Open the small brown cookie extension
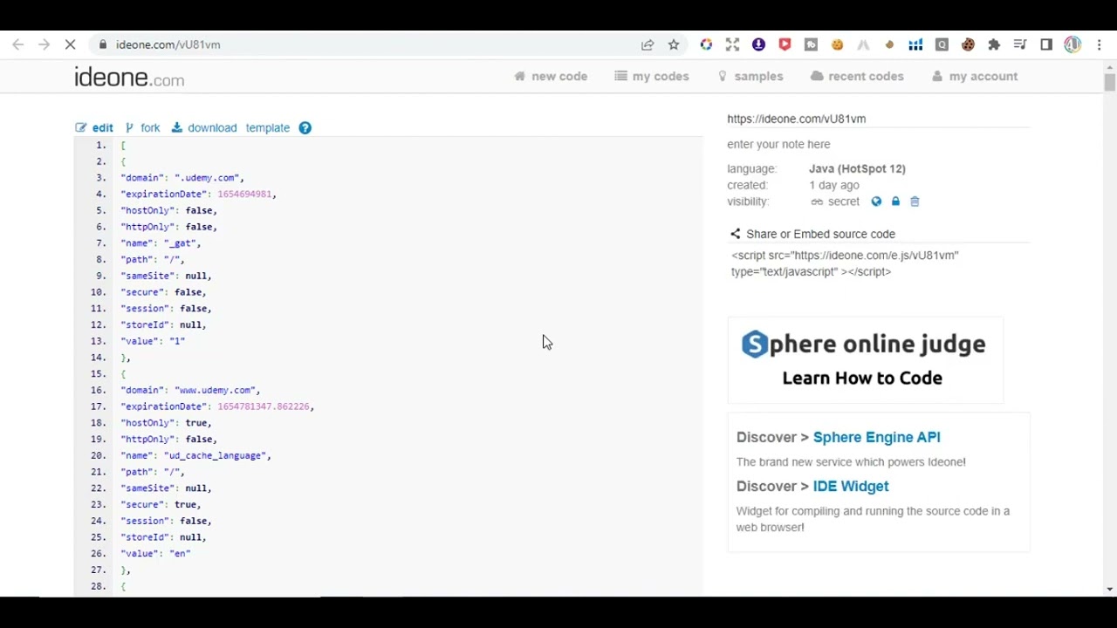Viewport: 1117px width, 628px height. click(x=889, y=44)
